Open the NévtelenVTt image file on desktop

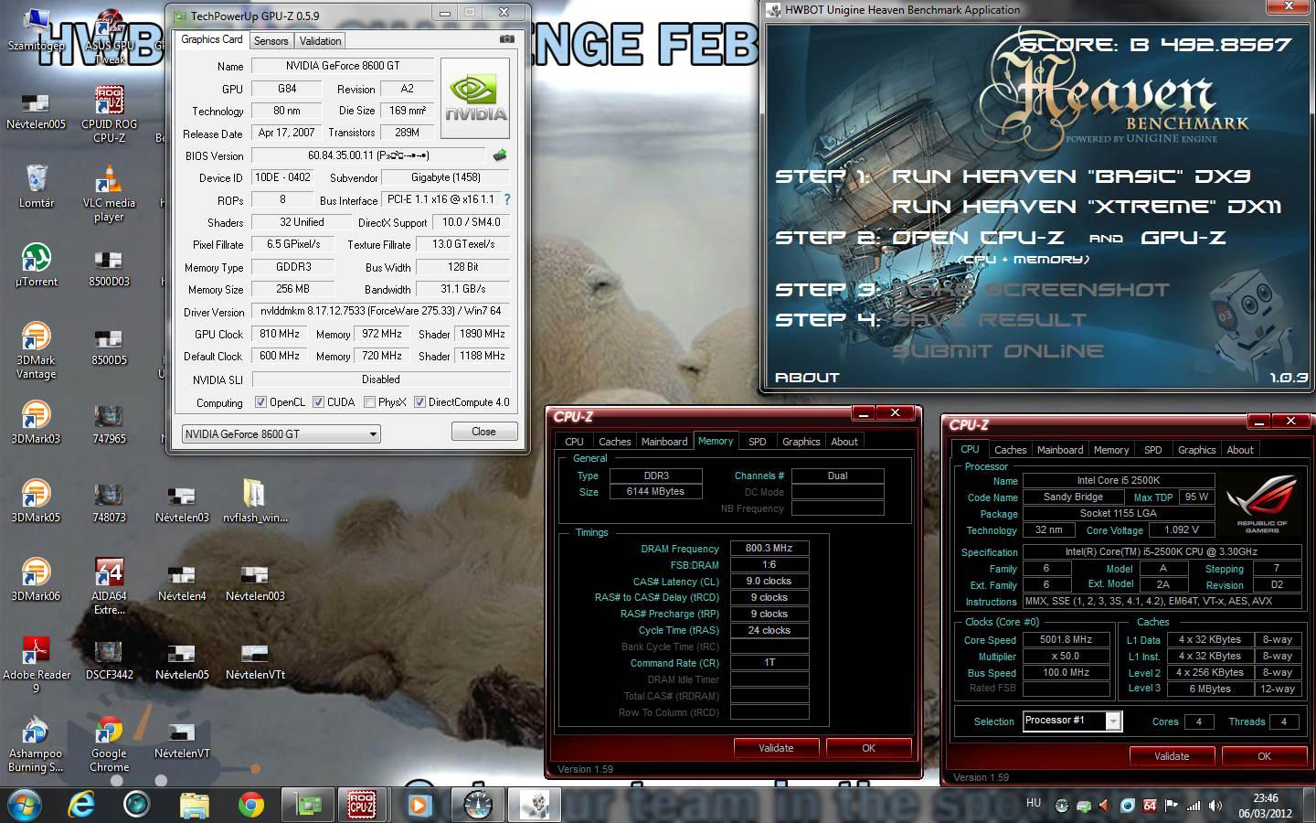pyautogui.click(x=255, y=658)
